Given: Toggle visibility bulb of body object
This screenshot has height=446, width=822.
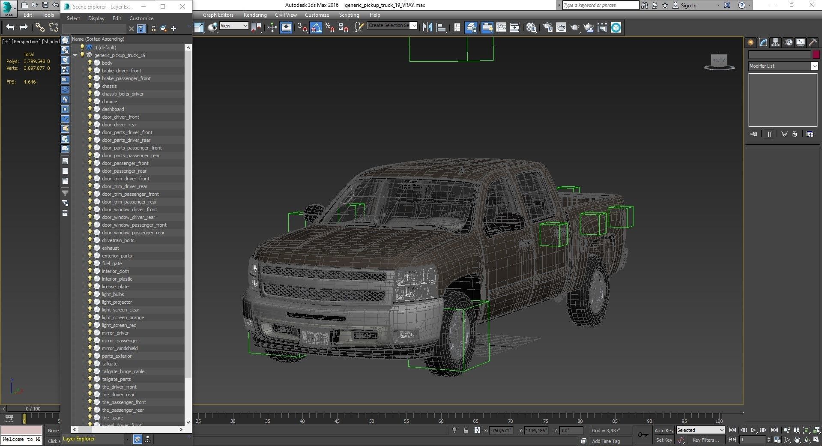Looking at the screenshot, I should [x=90, y=63].
